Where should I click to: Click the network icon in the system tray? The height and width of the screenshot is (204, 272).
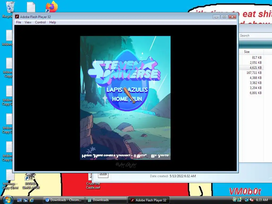tap(246, 200)
